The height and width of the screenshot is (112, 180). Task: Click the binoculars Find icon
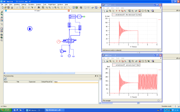pyautogui.click(x=39, y=7)
